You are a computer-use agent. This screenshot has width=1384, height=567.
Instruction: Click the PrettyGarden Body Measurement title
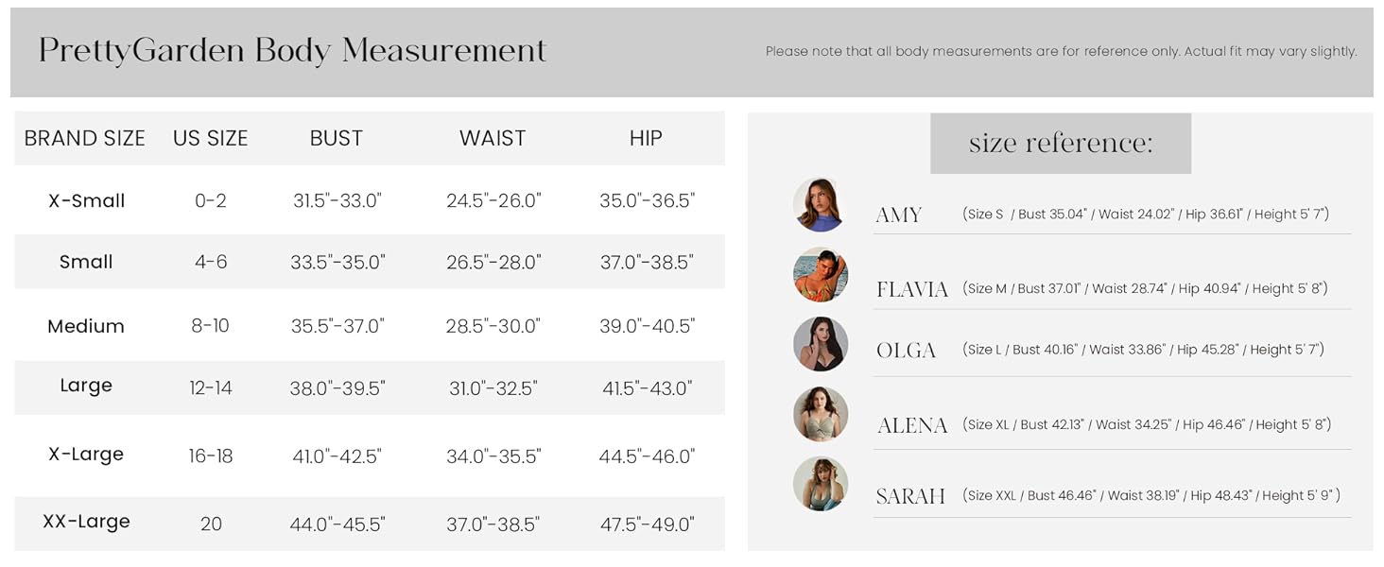pyautogui.click(x=292, y=51)
